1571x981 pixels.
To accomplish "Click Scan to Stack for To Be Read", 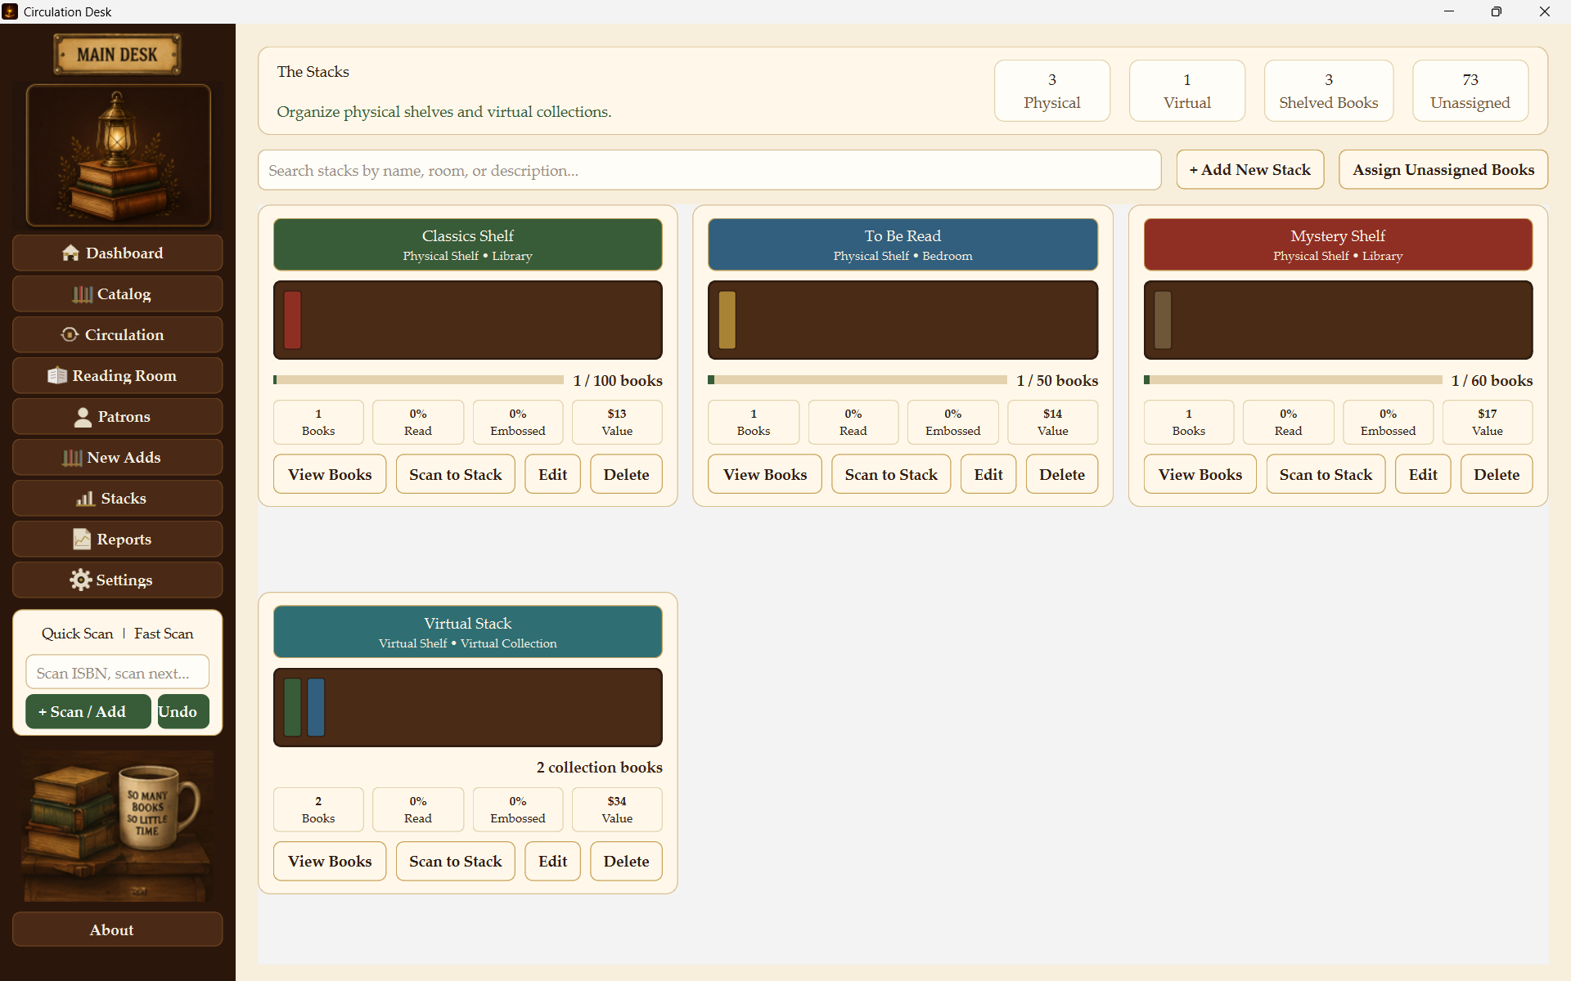I will pyautogui.click(x=891, y=475).
